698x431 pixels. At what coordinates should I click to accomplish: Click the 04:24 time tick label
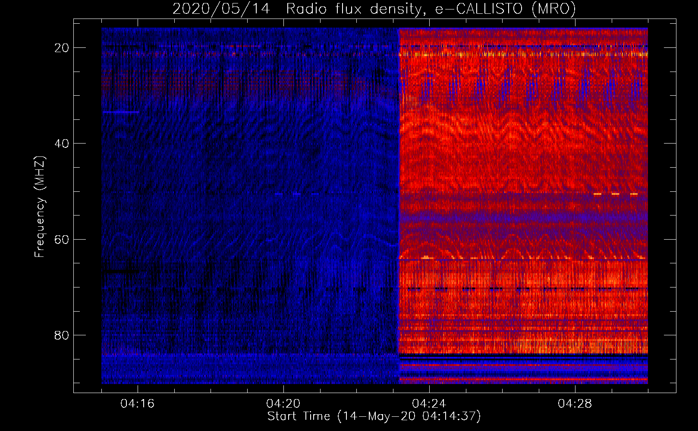pos(429,404)
